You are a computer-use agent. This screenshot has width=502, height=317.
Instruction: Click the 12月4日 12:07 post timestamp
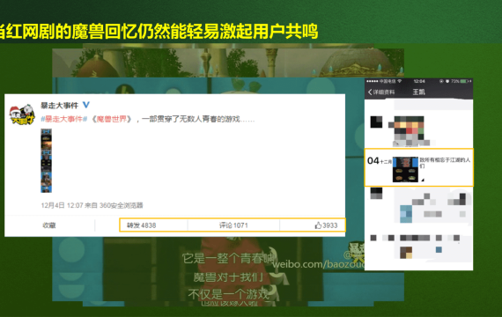pos(62,205)
